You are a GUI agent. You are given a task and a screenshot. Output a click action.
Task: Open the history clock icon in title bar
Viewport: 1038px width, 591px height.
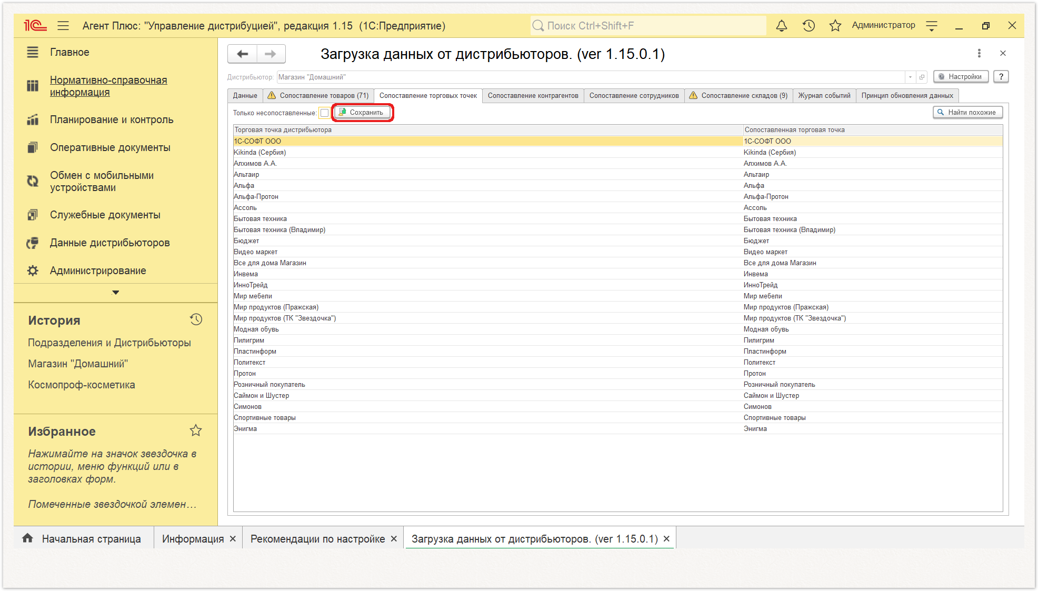809,26
